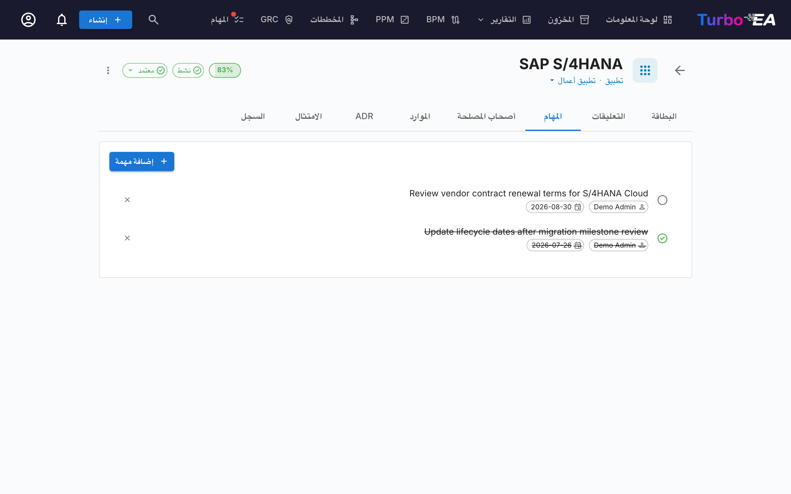Go back using the arrow icon
This screenshot has height=494, width=791.
pos(680,70)
